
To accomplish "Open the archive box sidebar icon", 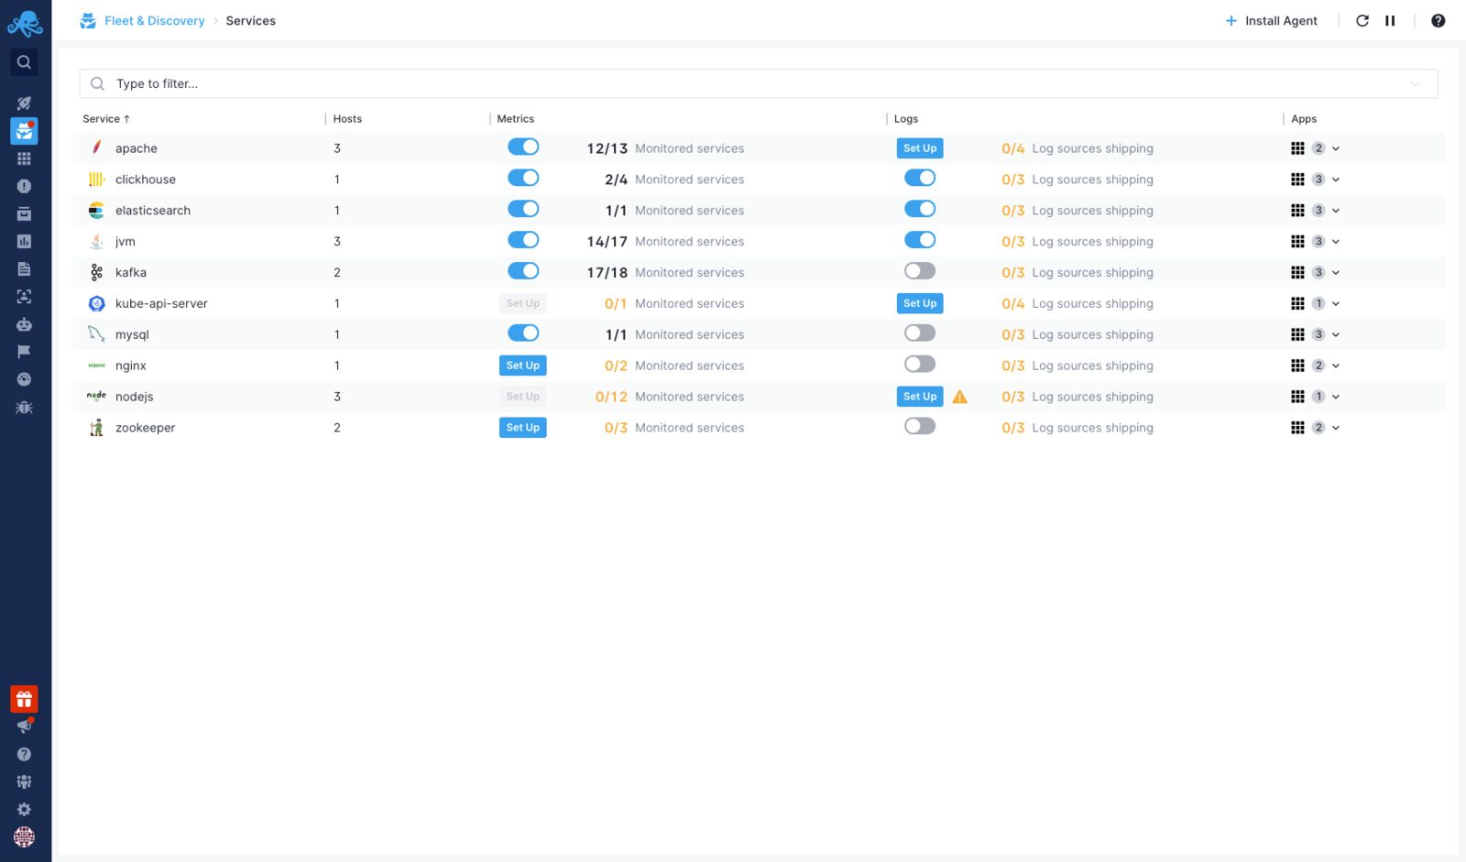I will pyautogui.click(x=25, y=213).
